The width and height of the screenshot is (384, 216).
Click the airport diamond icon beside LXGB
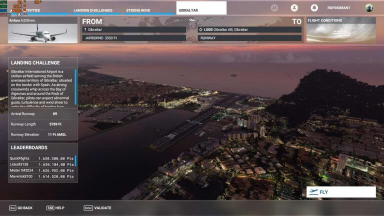point(201,29)
